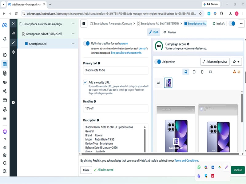The height and width of the screenshot is (184, 246).
Task: View the preview warnings triangle icon
Action: point(234,72)
